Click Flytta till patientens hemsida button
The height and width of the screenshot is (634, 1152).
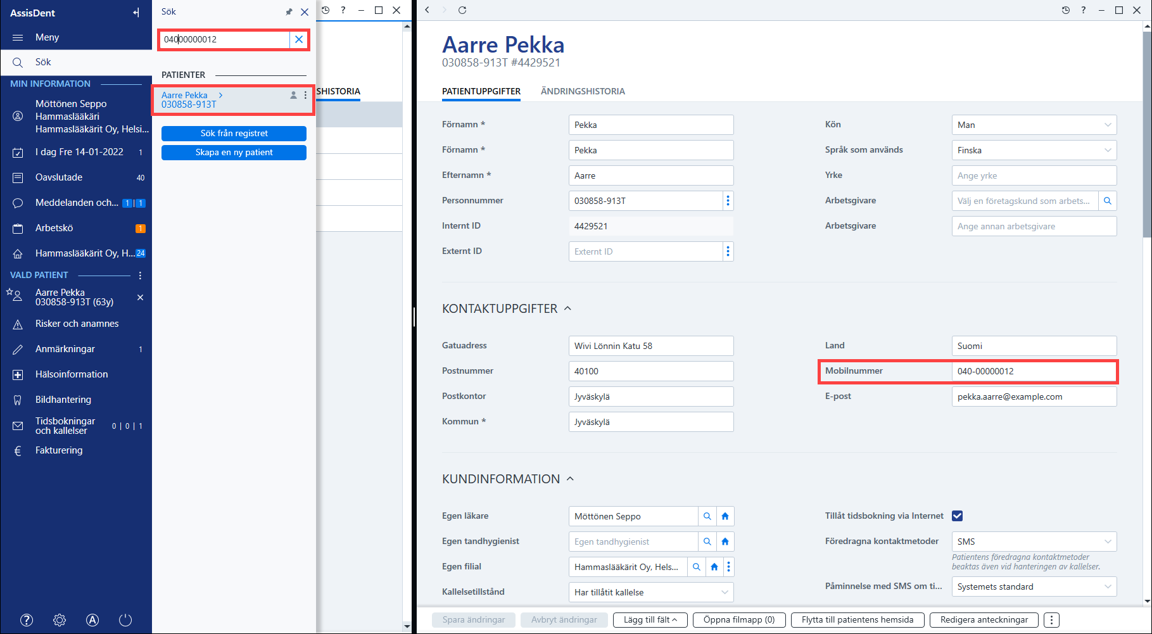pos(858,620)
